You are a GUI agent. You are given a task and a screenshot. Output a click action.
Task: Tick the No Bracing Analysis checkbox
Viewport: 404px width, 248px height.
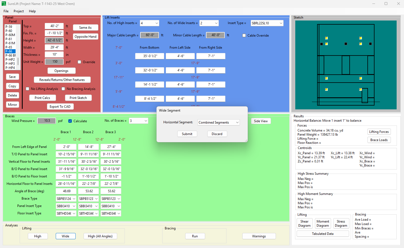[x=63, y=89]
